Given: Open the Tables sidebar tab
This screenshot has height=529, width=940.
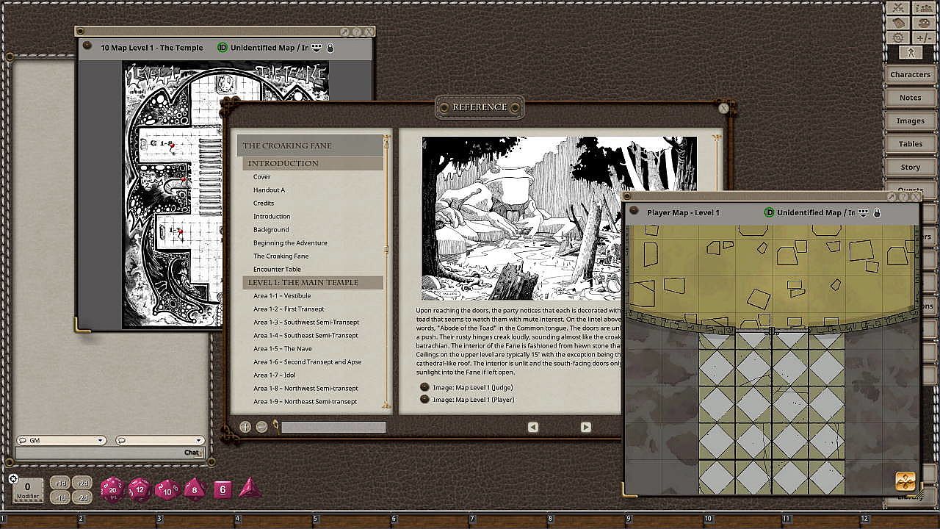Looking at the screenshot, I should click(x=910, y=144).
